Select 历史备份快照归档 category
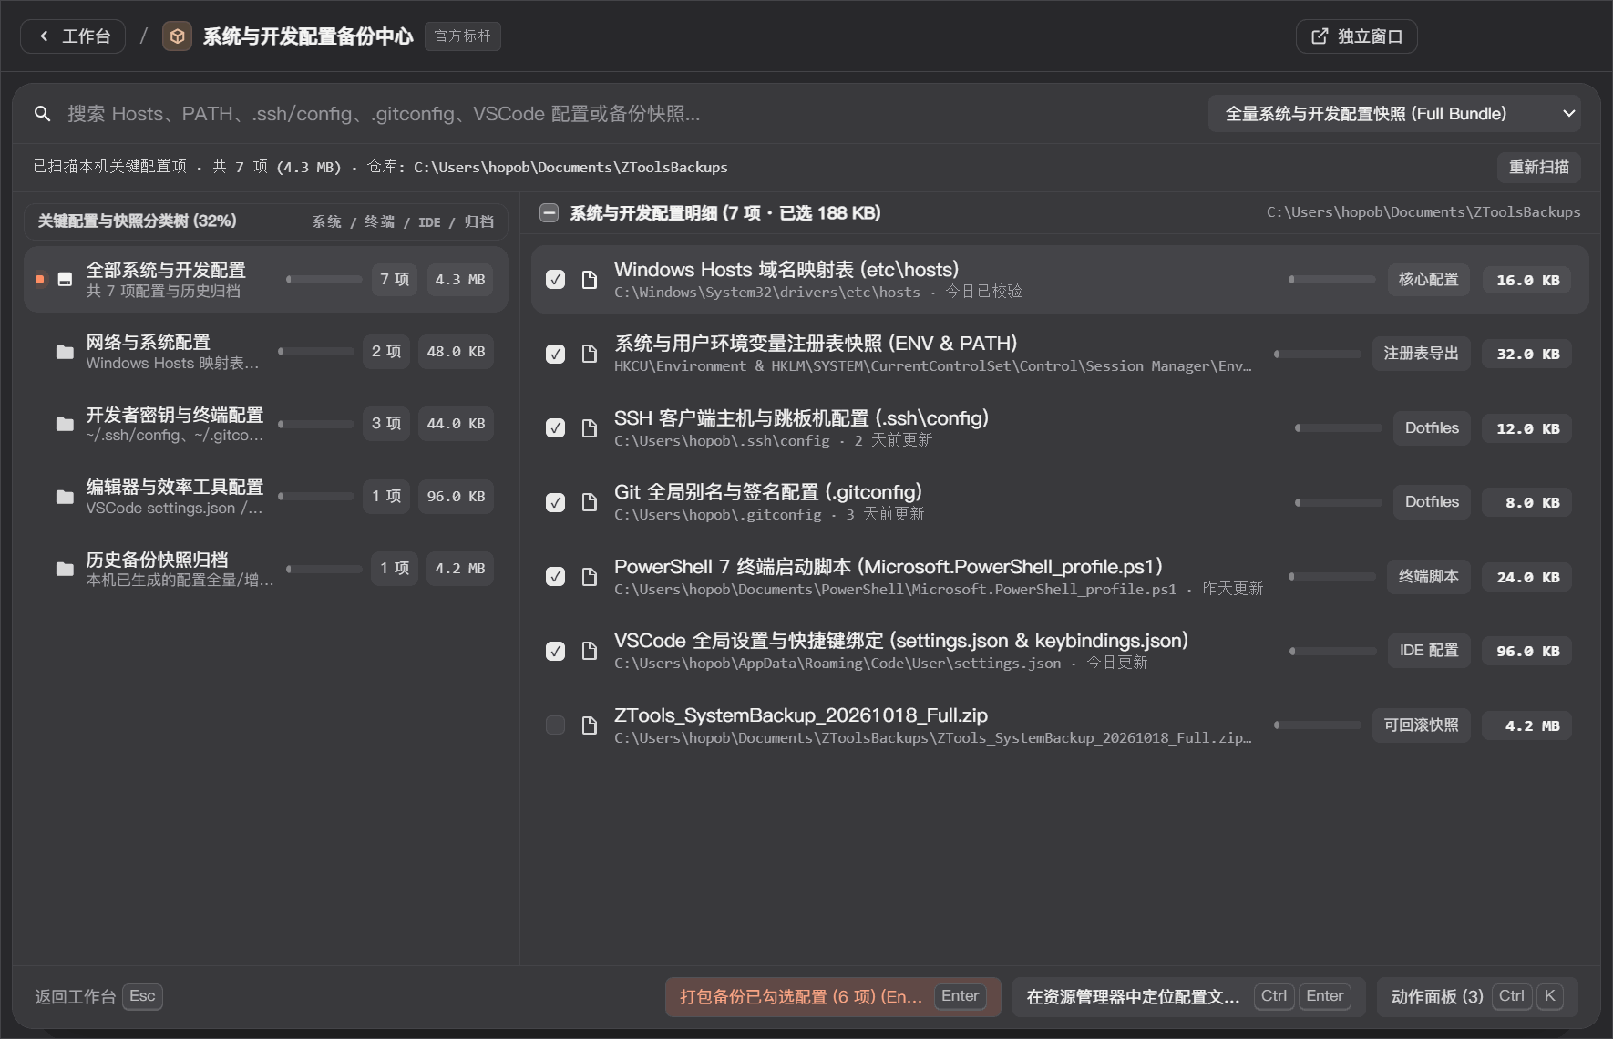 tap(266, 569)
